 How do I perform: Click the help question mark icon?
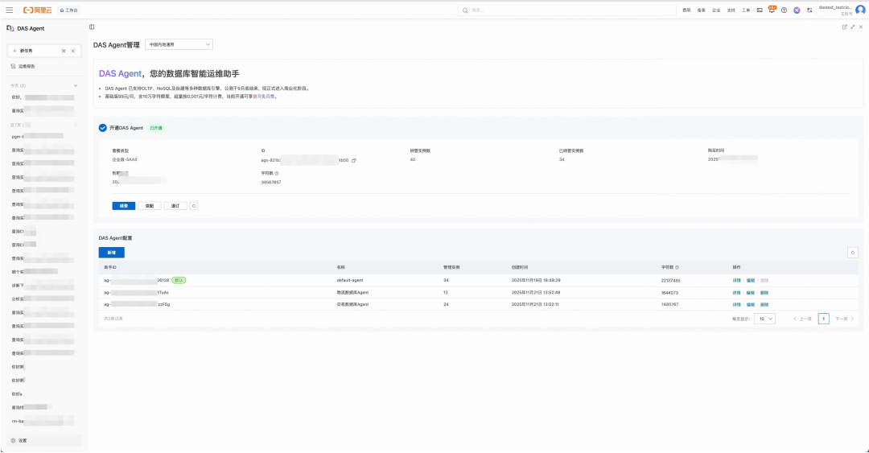784,10
